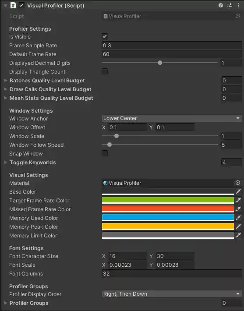
Task: Click the Displayed Decimal Digits value box
Action: click(x=231, y=63)
